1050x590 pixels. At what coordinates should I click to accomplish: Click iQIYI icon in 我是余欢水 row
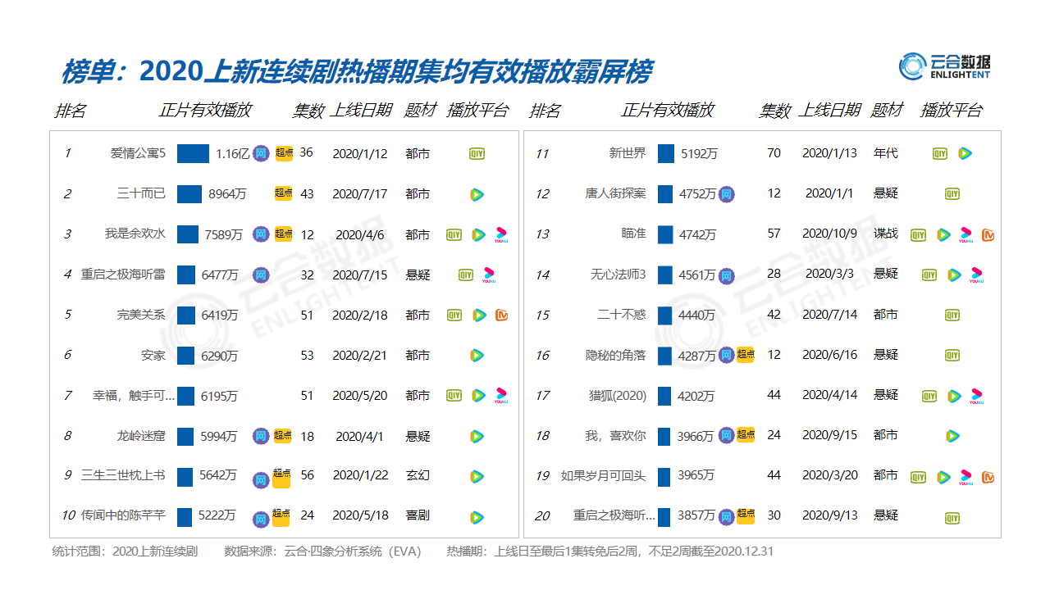[x=454, y=234]
